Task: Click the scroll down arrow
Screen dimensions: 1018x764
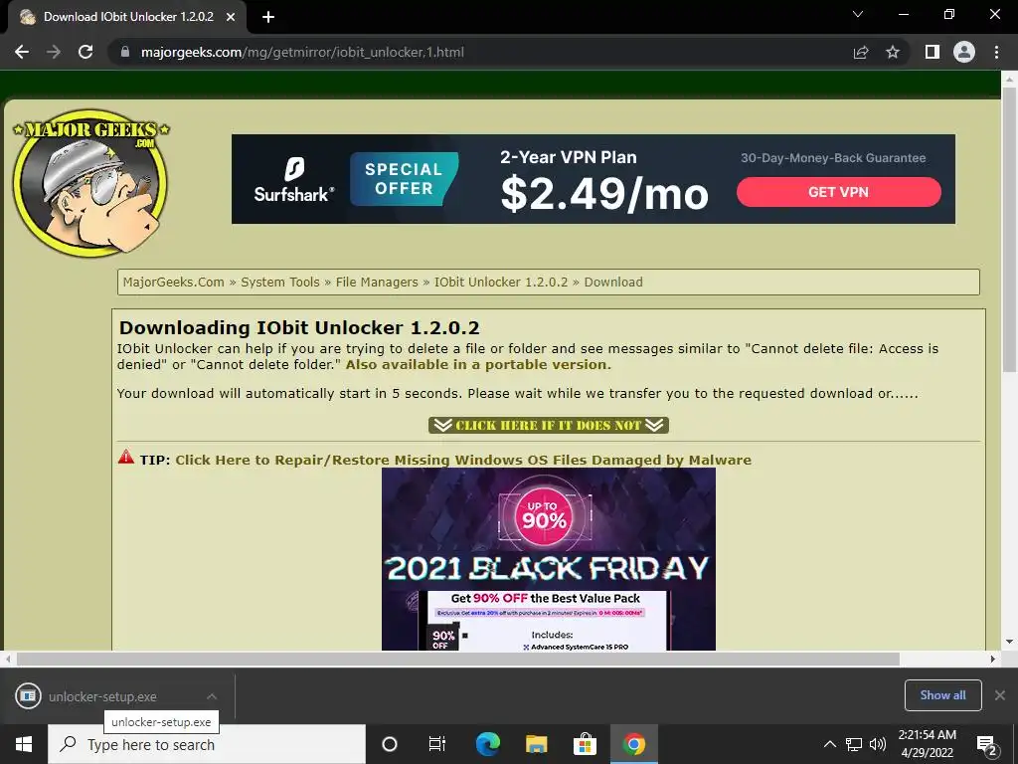Action: point(1009,642)
